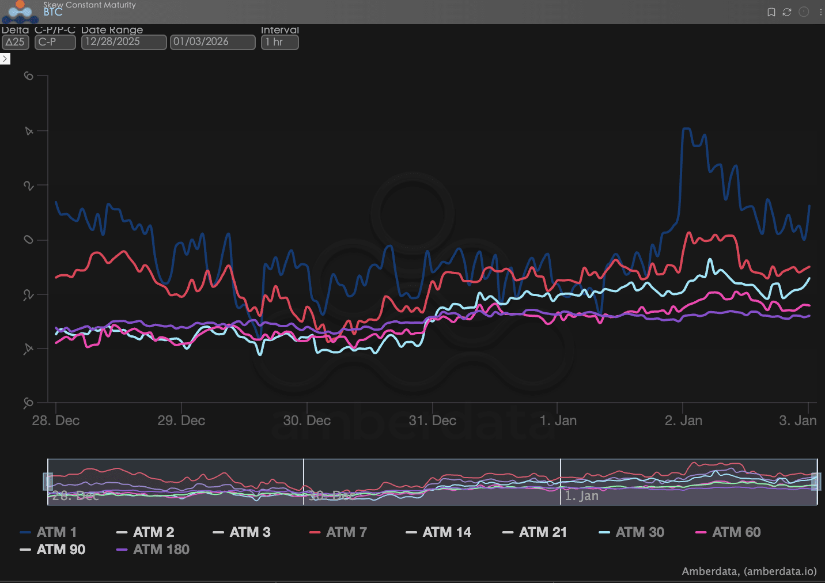Open the three-dot more options menu

[x=820, y=12]
